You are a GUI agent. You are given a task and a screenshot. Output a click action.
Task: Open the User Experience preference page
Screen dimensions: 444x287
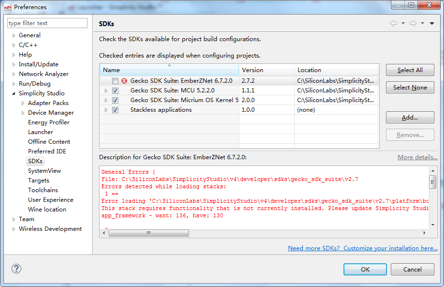(x=51, y=200)
